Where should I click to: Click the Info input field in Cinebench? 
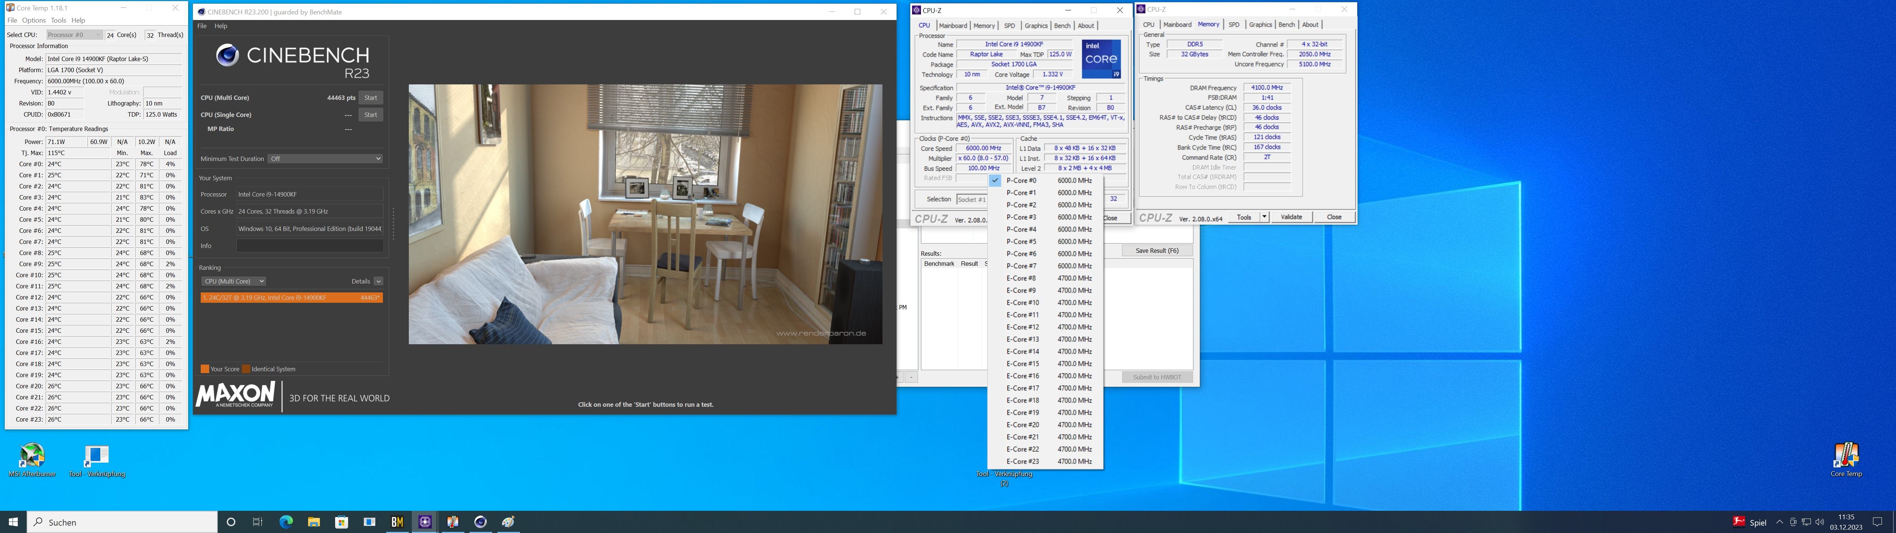click(310, 246)
